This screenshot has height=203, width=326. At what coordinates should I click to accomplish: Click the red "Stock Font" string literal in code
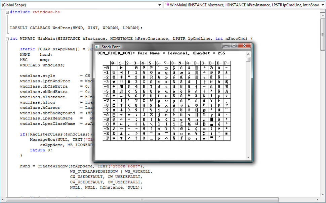click(x=125, y=166)
